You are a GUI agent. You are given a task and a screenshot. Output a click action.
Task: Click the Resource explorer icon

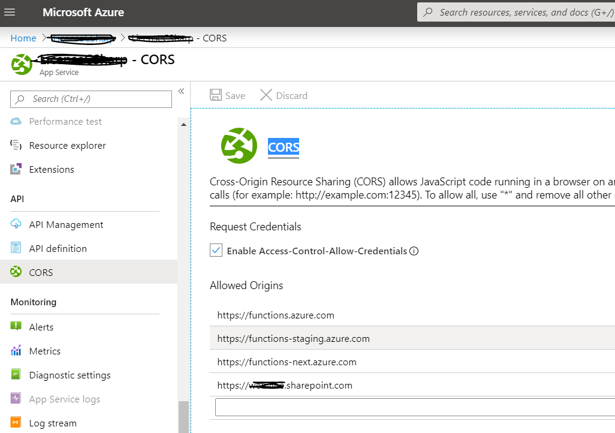16,145
